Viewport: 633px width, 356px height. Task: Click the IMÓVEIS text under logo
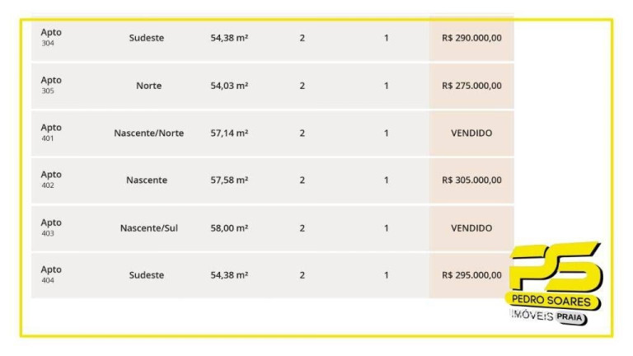click(x=532, y=316)
